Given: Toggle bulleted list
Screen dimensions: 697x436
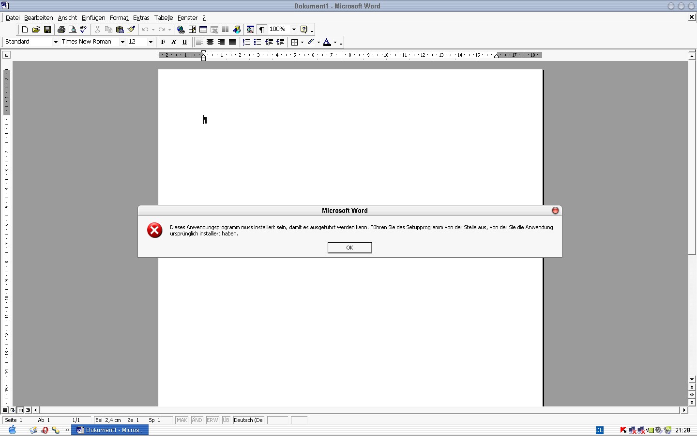Looking at the screenshot, I should pos(258,42).
